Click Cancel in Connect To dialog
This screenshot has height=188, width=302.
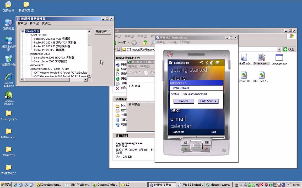tap(184, 101)
